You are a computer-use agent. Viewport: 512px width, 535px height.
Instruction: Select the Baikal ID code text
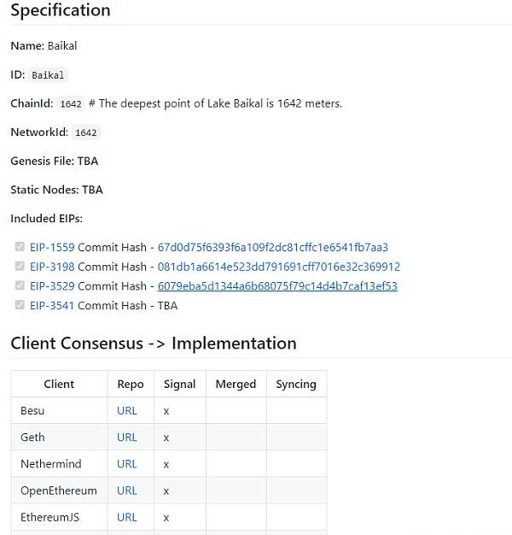coord(48,75)
